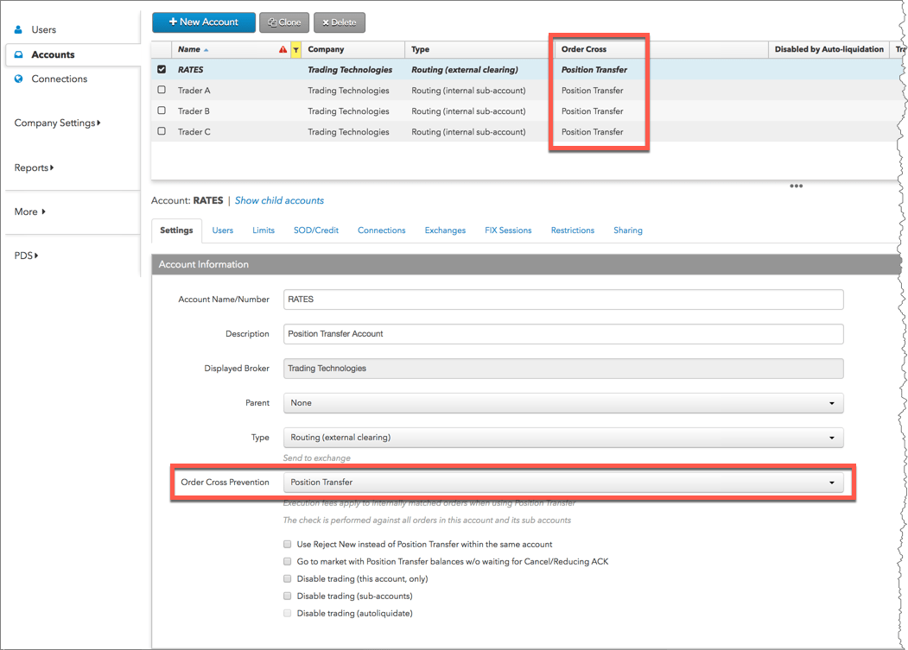Click the Disabled by Auto-liquidation column header
This screenshot has height=650, width=908.
click(829, 50)
